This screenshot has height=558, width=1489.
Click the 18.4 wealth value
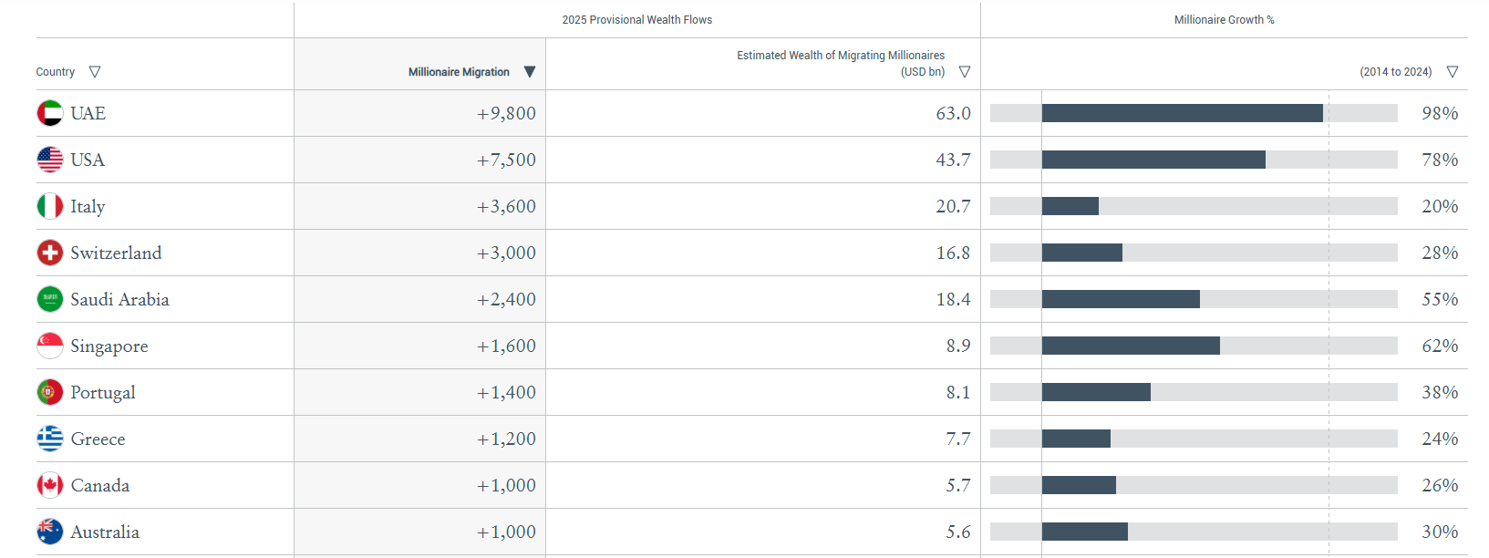coord(953,299)
